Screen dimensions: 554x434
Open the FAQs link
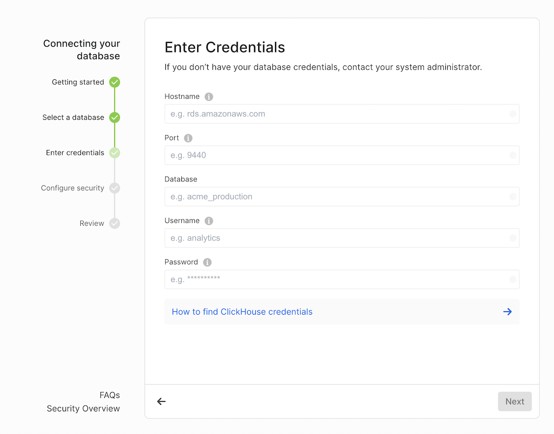click(x=110, y=395)
